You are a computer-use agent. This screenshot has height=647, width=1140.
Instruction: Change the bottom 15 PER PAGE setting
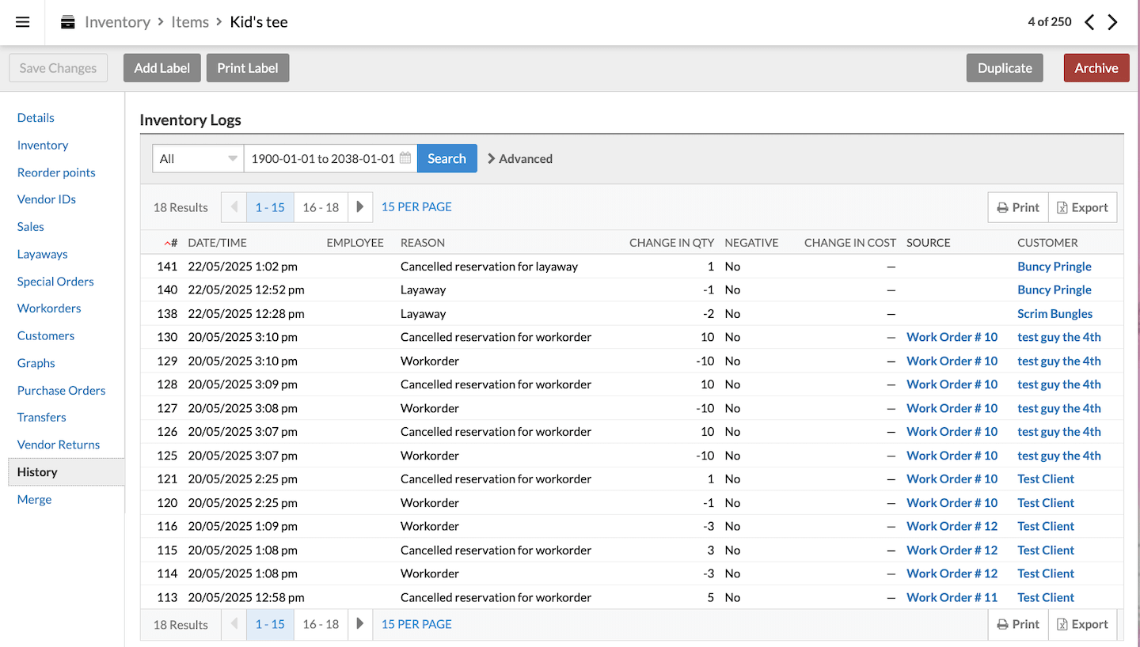(x=416, y=624)
